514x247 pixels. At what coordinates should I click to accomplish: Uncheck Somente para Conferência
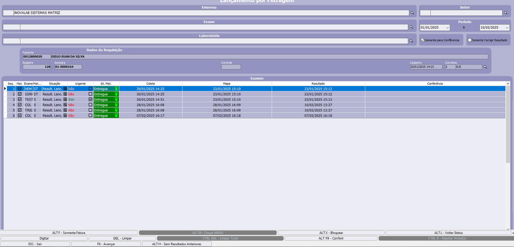pos(423,40)
